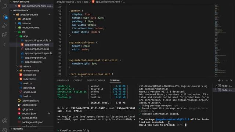Expand the .vscode folder

click(15, 23)
